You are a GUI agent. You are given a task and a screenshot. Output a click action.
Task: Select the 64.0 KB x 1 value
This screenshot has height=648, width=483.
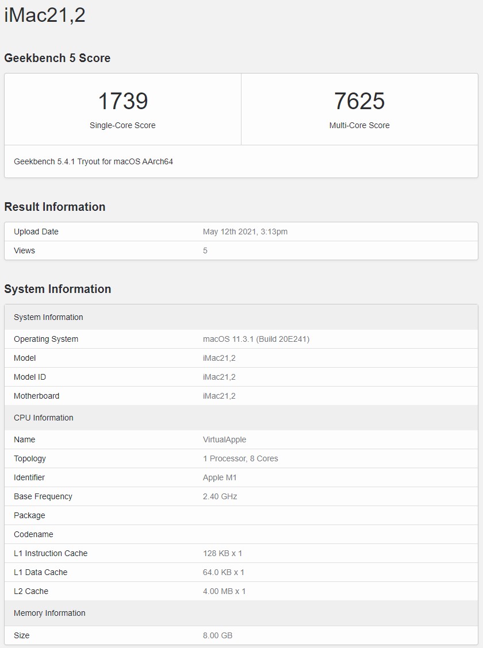(223, 572)
